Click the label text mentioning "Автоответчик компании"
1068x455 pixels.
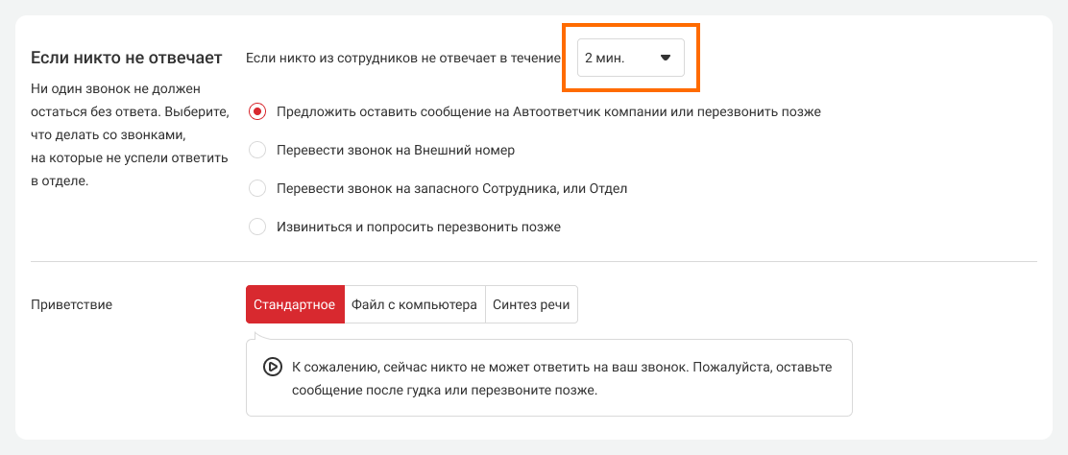pos(548,111)
